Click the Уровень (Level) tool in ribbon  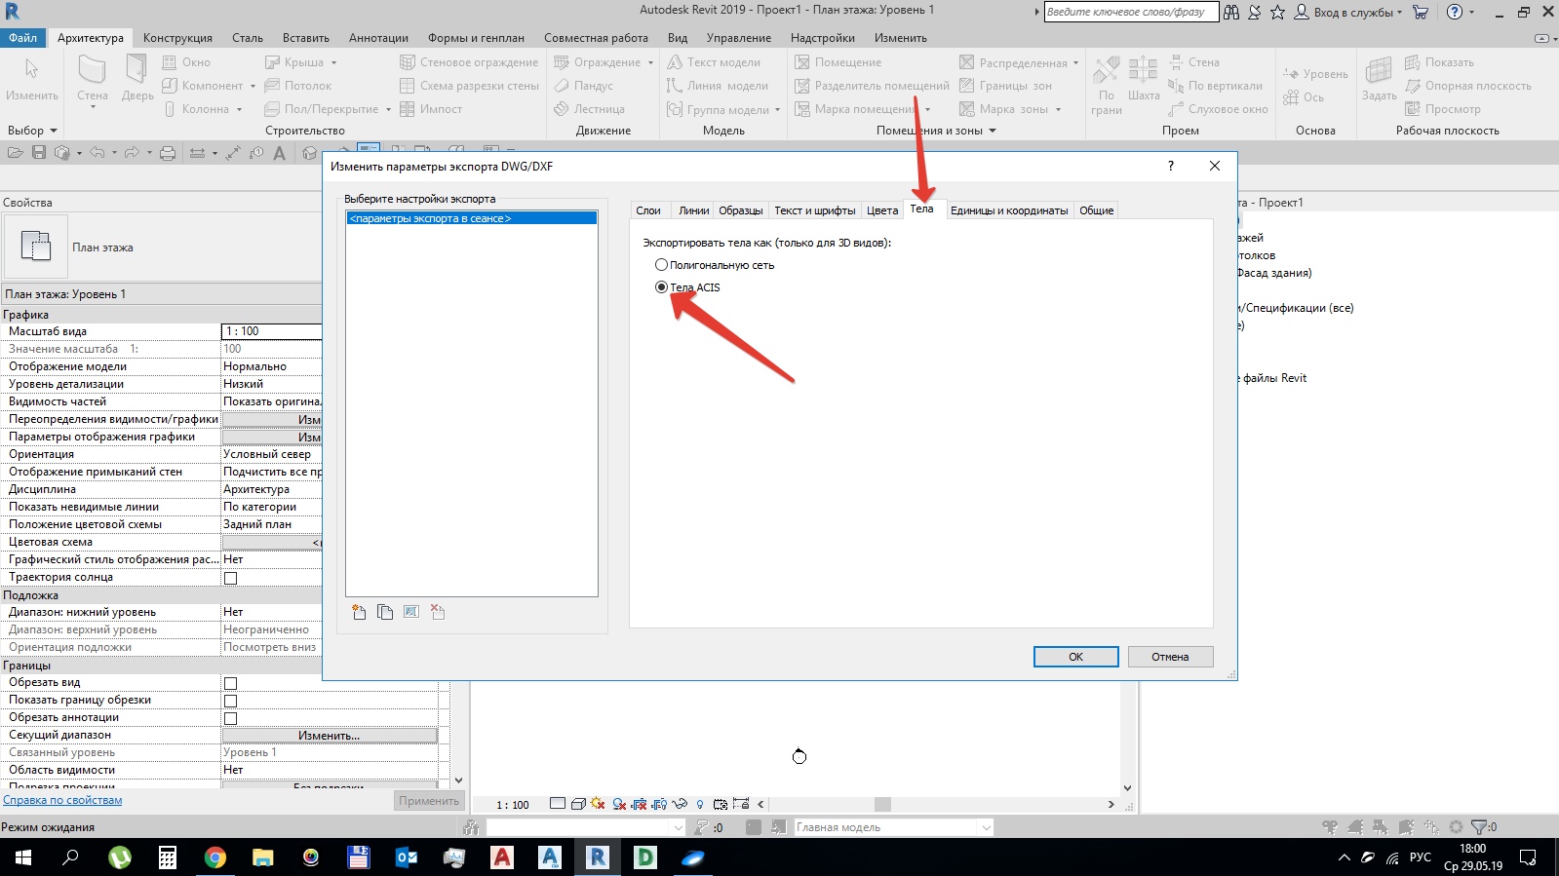point(1315,74)
